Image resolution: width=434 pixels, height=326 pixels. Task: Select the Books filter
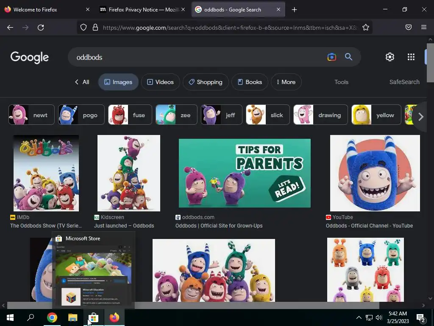pos(250,82)
